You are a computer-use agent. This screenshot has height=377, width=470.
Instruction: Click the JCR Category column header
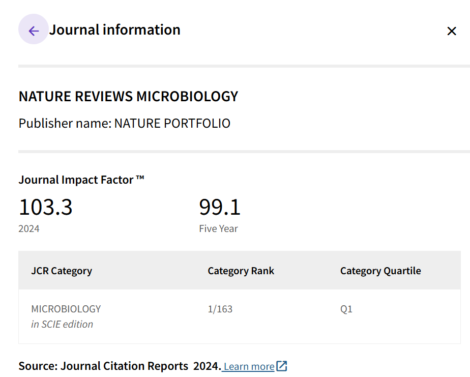pos(62,271)
